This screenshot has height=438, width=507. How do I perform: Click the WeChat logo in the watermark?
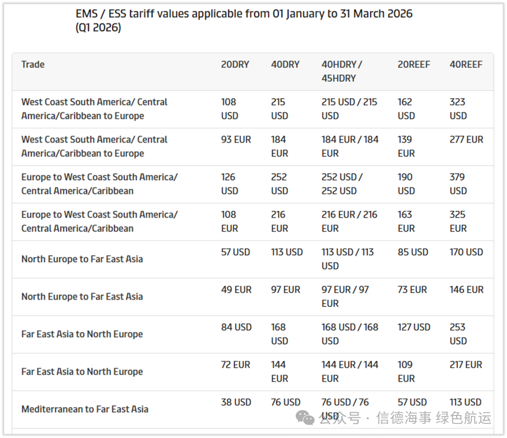coord(307,417)
